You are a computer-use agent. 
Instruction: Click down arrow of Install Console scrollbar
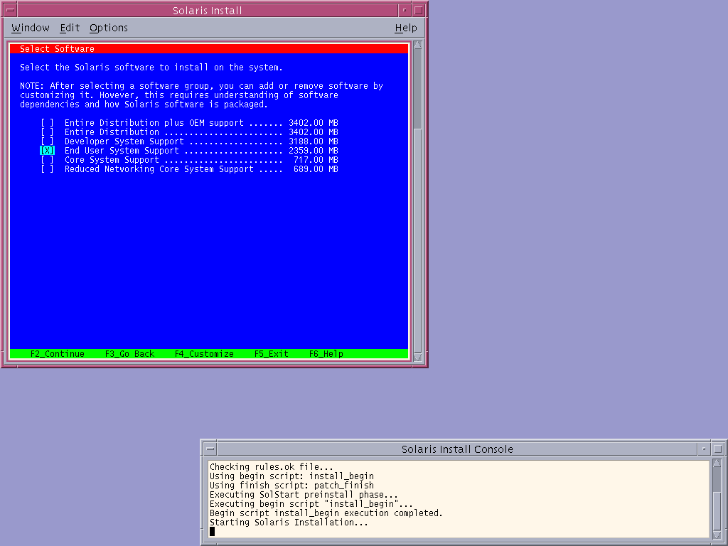717,536
